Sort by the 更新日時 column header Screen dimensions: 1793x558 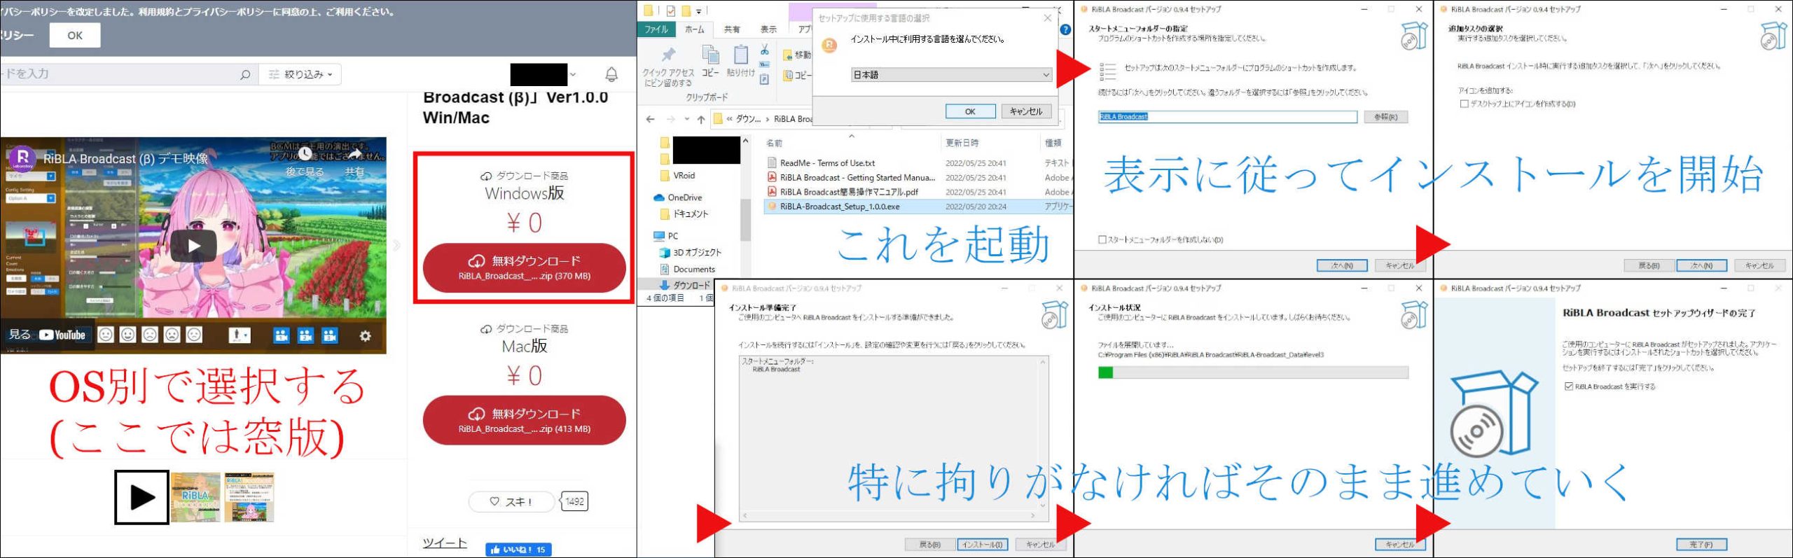[962, 143]
